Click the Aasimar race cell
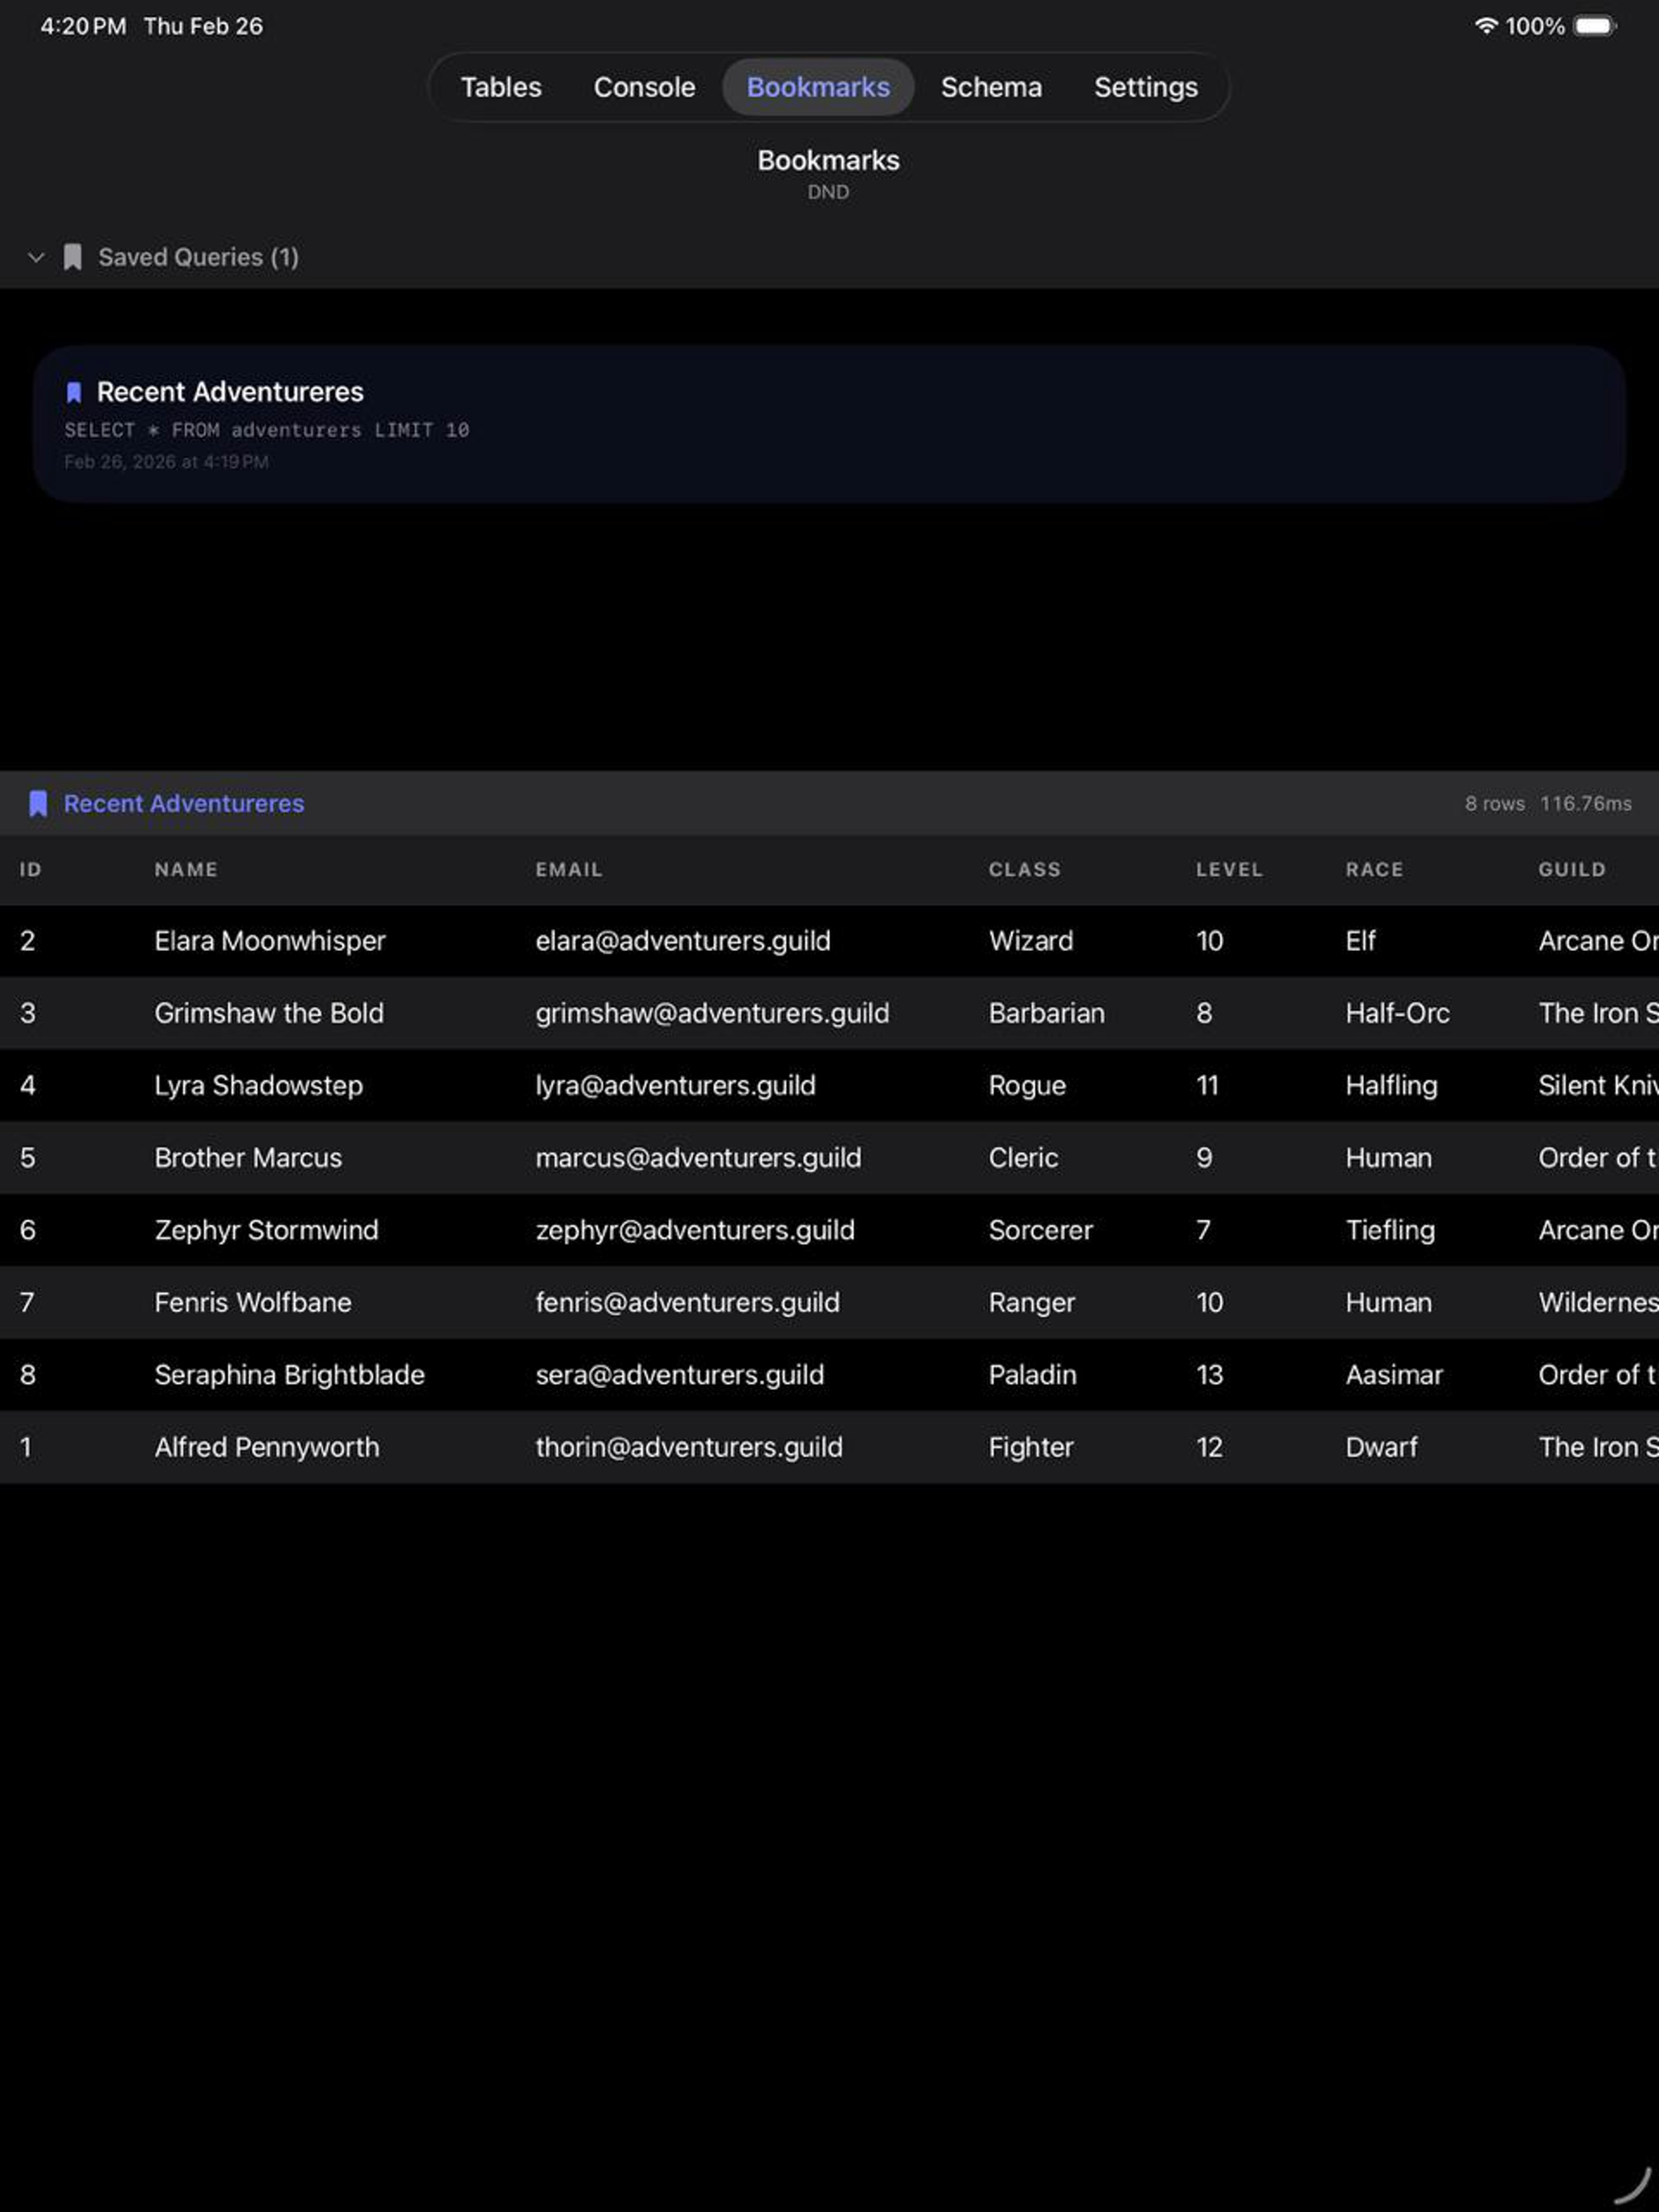 1394,1374
